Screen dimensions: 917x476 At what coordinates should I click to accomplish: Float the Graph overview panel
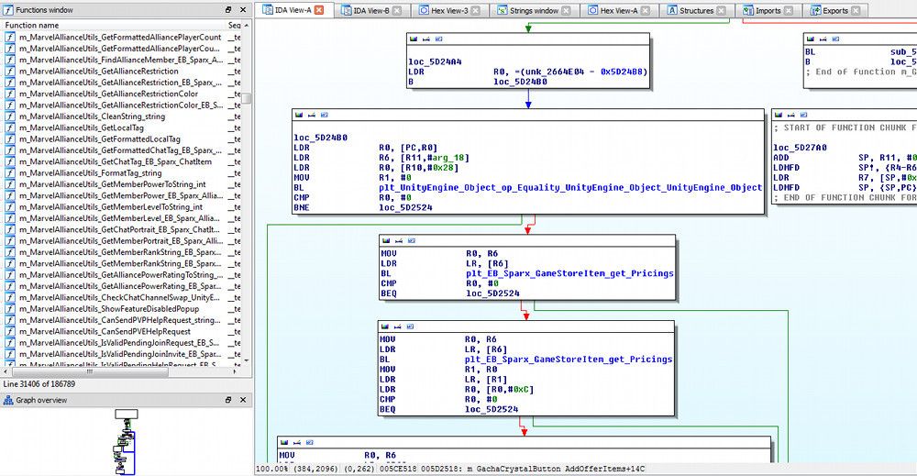(x=228, y=401)
